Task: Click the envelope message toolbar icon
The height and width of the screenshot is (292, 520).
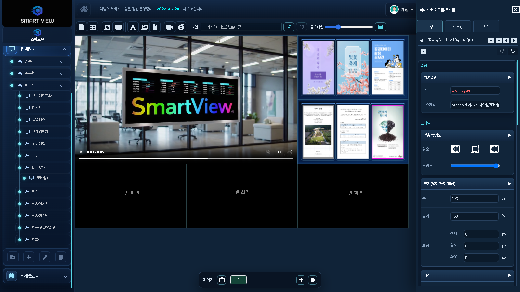Action: [119, 27]
